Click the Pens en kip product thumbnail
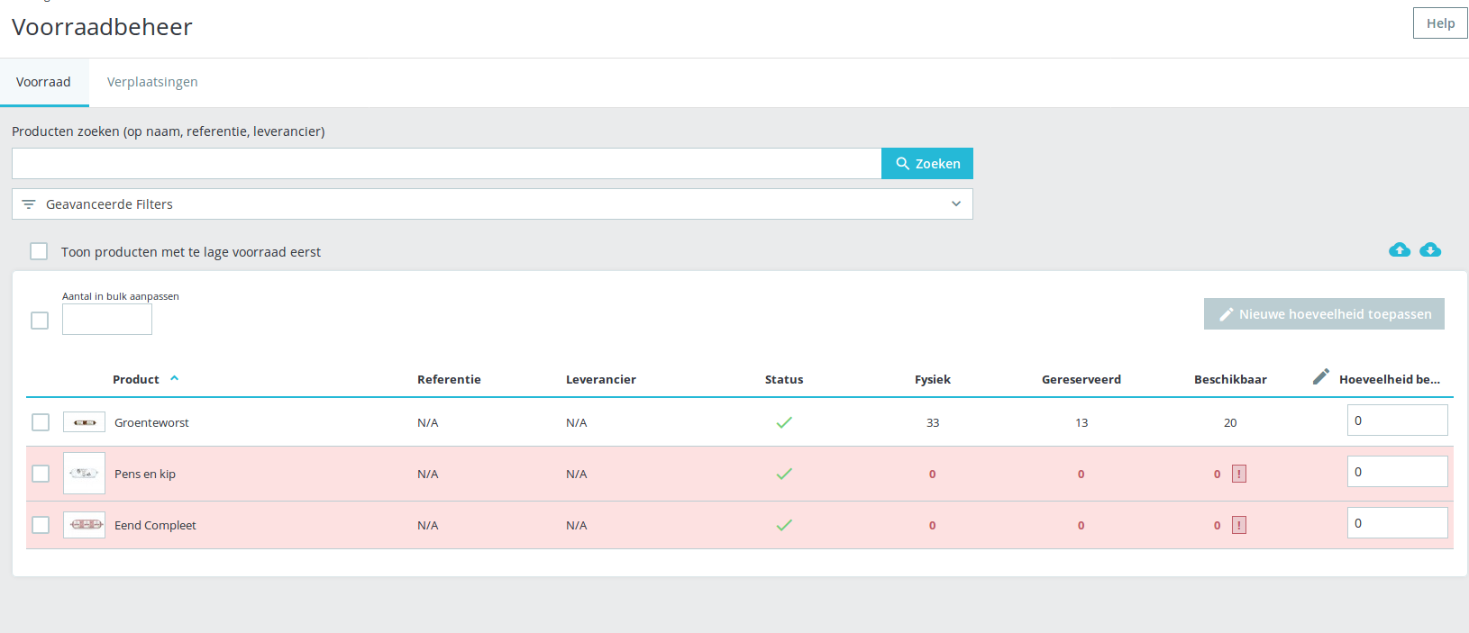The height and width of the screenshot is (633, 1469). pyautogui.click(x=84, y=473)
